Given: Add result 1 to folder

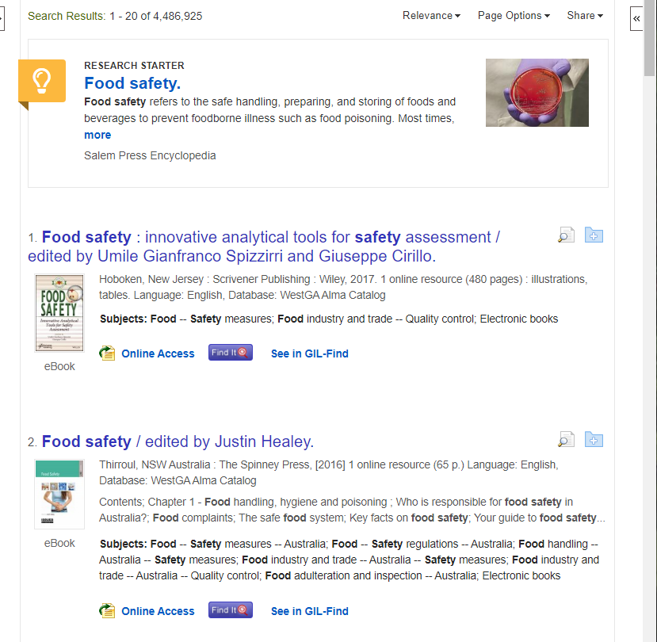Looking at the screenshot, I should click(594, 235).
